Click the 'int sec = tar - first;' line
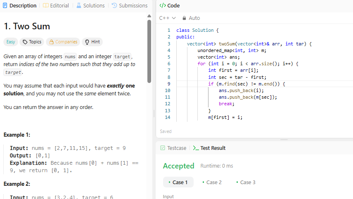 pyautogui.click(x=237, y=77)
